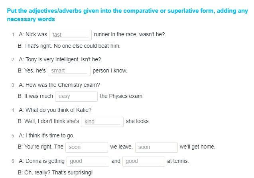Click the "Oh, really? That's surprising!" reply
254x178 pixels.
pos(55,172)
